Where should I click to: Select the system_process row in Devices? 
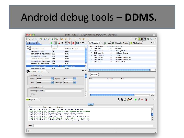tap(55, 51)
